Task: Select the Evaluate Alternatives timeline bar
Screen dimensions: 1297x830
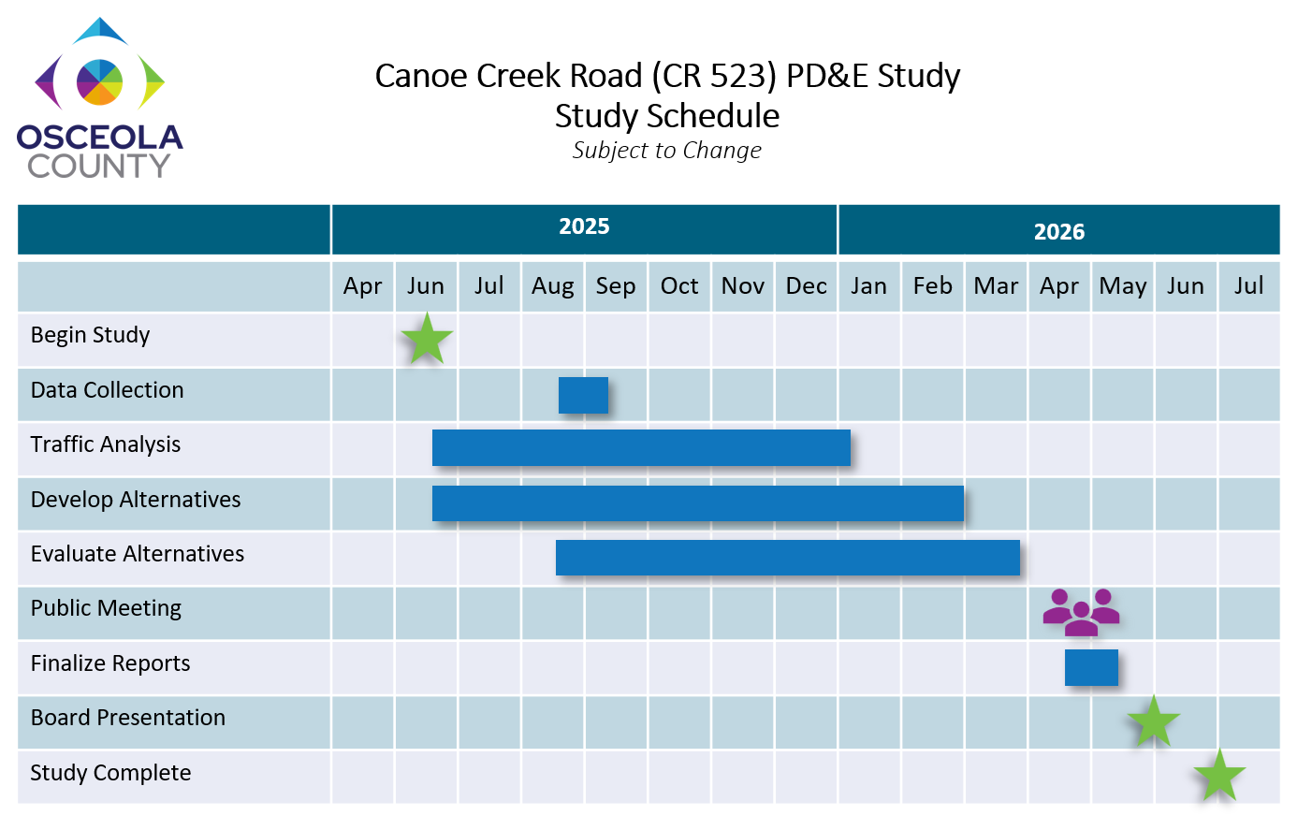Action: point(787,558)
